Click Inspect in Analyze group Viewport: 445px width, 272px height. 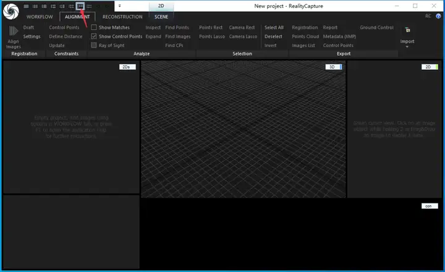153,28
